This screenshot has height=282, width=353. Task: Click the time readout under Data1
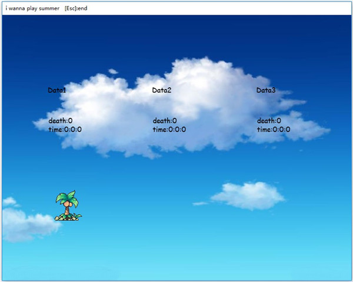tap(65, 130)
